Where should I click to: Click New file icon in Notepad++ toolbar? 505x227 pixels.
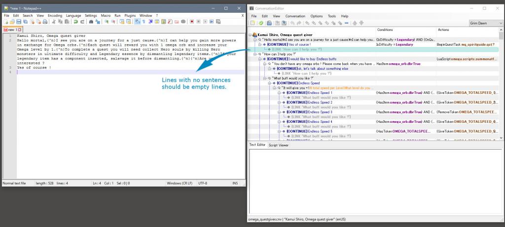click(6, 22)
